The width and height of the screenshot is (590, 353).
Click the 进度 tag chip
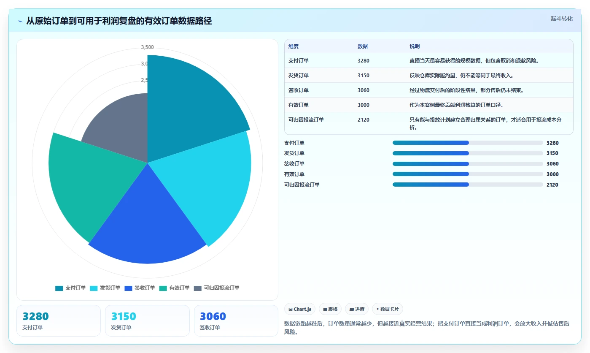pyautogui.click(x=357, y=309)
